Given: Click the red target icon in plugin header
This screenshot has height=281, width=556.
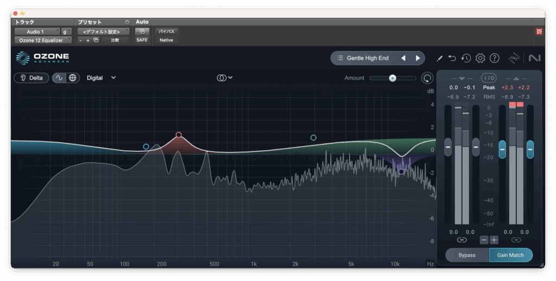Looking at the screenshot, I should [539, 31].
